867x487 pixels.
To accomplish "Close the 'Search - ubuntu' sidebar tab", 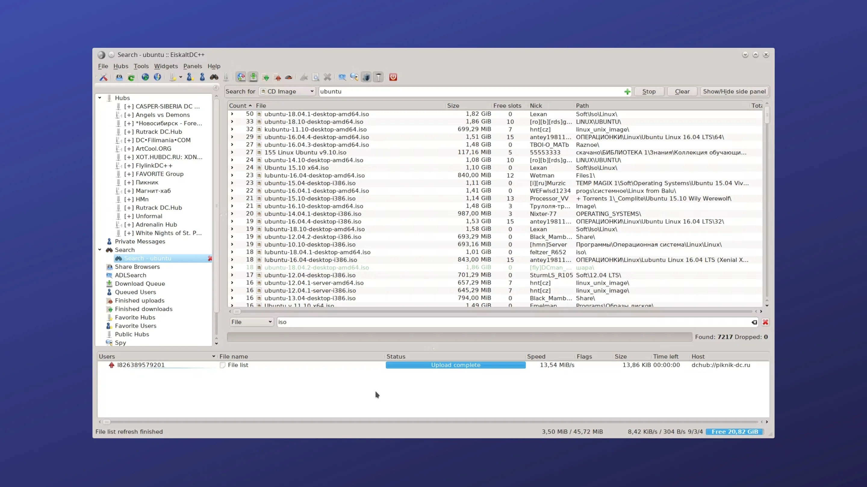I will coord(210,259).
